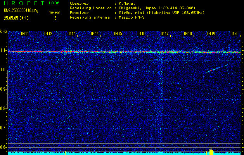Click the date stamp 25.05.05 04:10

pos(16,18)
